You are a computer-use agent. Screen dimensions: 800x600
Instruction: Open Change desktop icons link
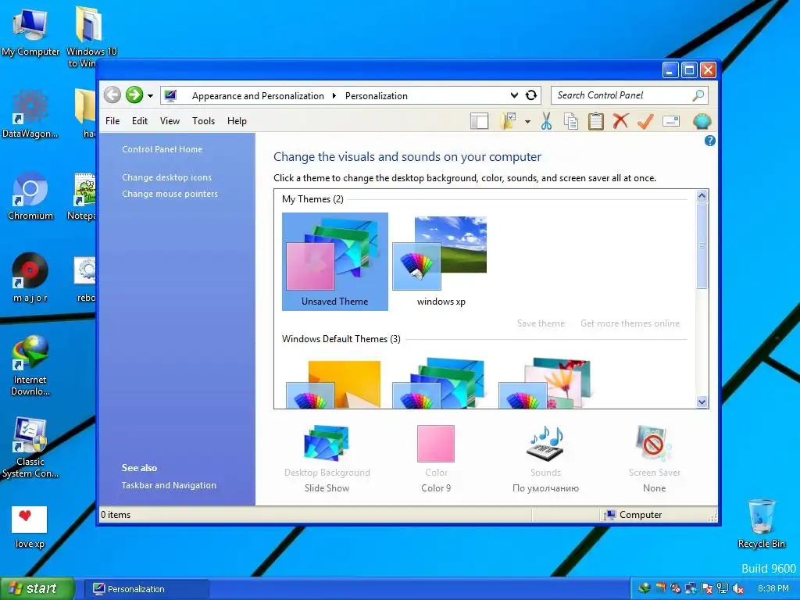tap(166, 177)
